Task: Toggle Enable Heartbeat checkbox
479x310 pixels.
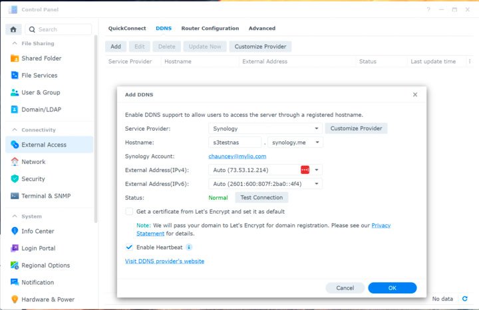Action: [129, 247]
